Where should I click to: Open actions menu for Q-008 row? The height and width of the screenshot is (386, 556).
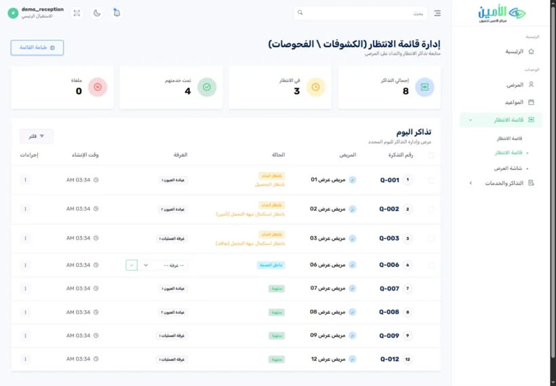(x=25, y=312)
